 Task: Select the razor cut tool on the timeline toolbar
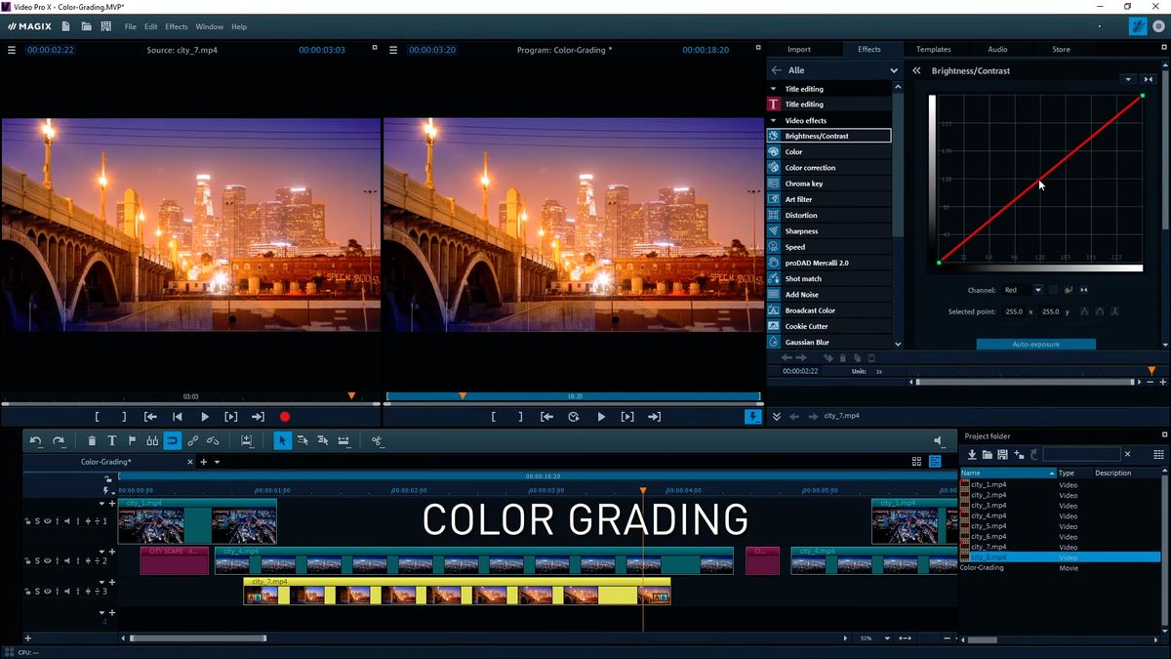(x=376, y=441)
